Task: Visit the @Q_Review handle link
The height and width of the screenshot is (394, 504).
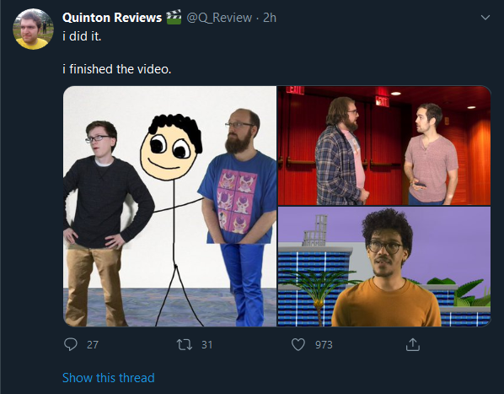Action: (x=219, y=18)
